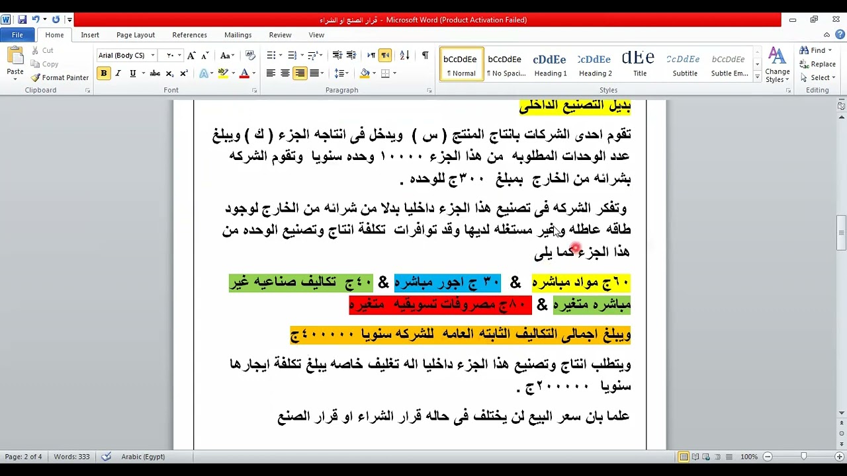Open the Numbering list dropdown
Viewport: 847px width, 476px height.
point(302,56)
